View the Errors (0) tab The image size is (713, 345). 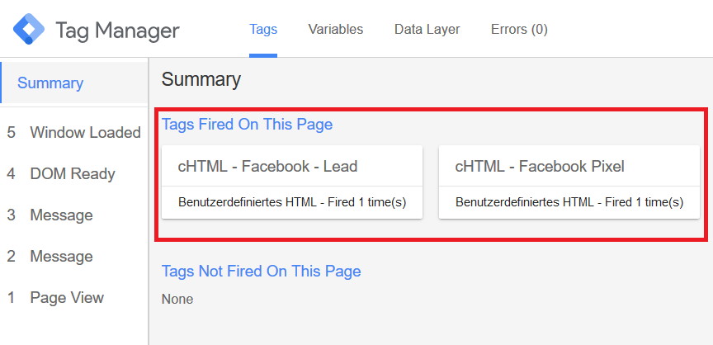pyautogui.click(x=519, y=30)
